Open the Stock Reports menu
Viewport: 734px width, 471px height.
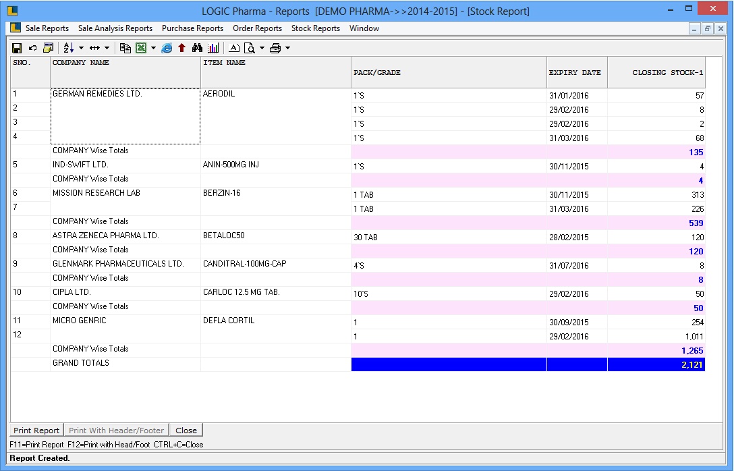(x=316, y=28)
